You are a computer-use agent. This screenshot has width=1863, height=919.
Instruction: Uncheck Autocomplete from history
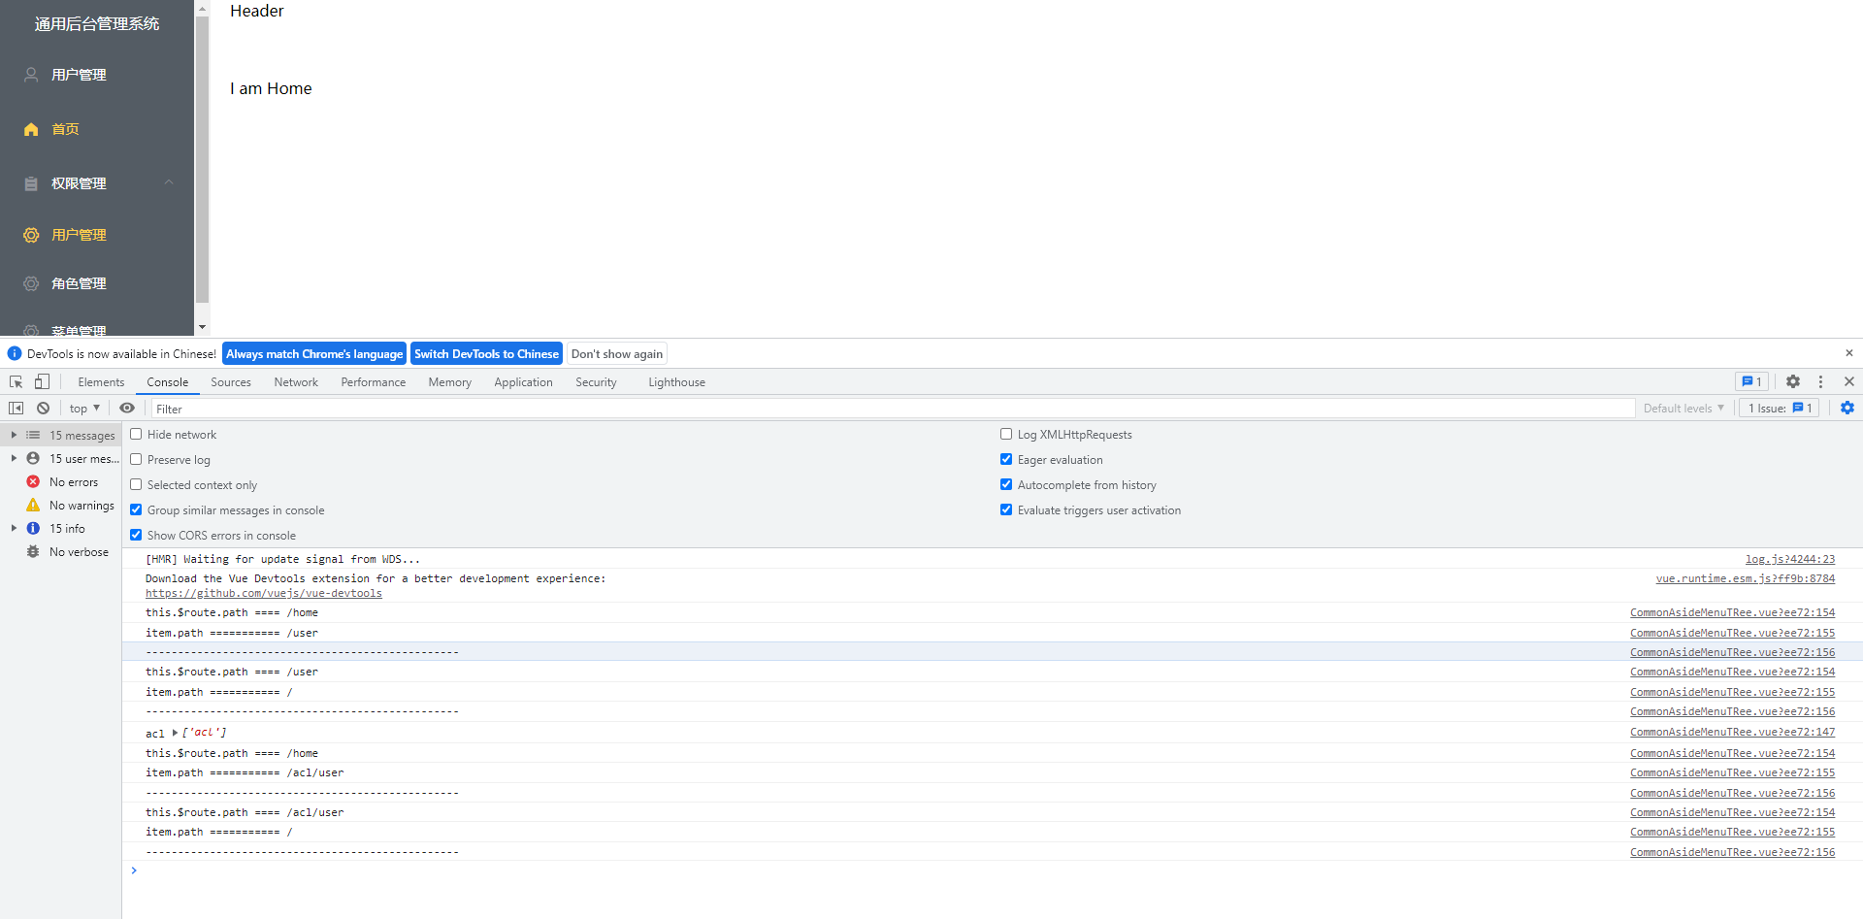pyautogui.click(x=1006, y=484)
